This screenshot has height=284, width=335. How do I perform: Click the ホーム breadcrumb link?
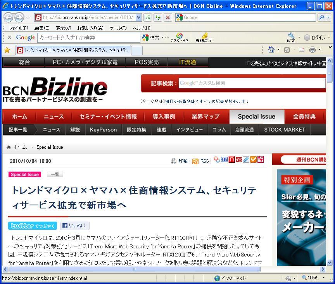coord(20,147)
